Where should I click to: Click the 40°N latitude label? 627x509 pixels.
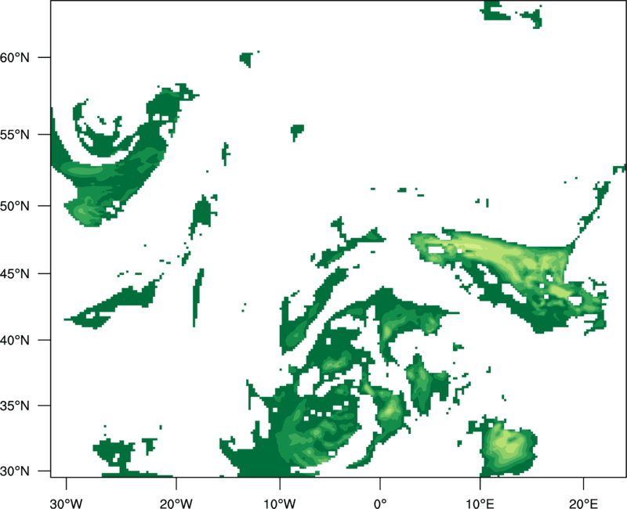point(15,341)
